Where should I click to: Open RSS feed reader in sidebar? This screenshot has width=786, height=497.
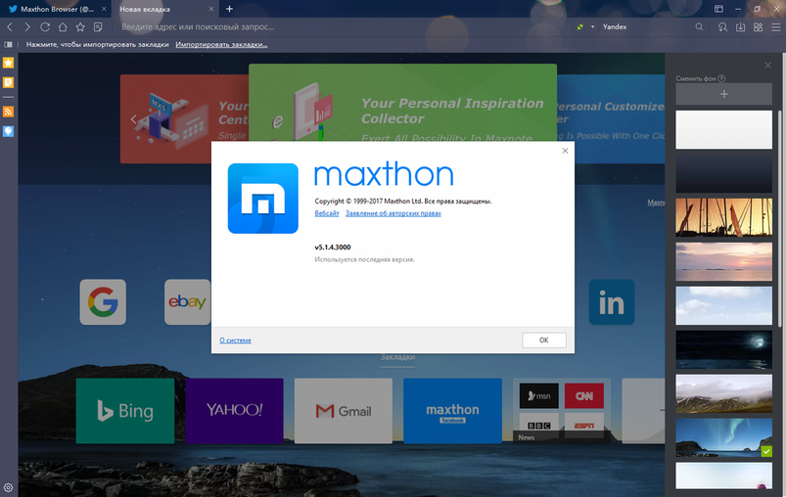(x=8, y=112)
